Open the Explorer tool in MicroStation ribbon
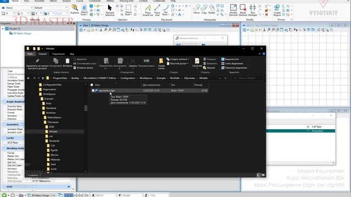Screen dimensions: 351x197 coord(75,9)
